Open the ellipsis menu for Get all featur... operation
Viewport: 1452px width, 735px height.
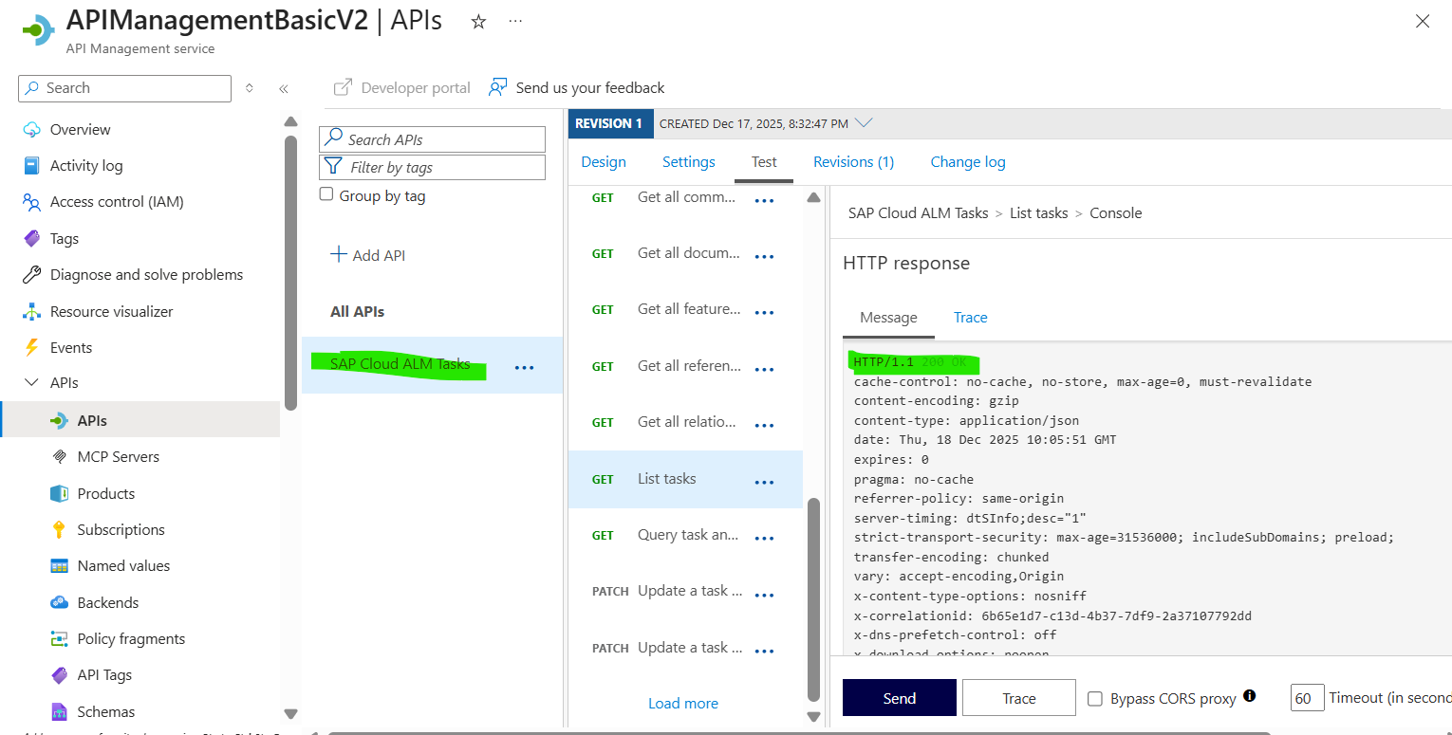[x=764, y=312]
